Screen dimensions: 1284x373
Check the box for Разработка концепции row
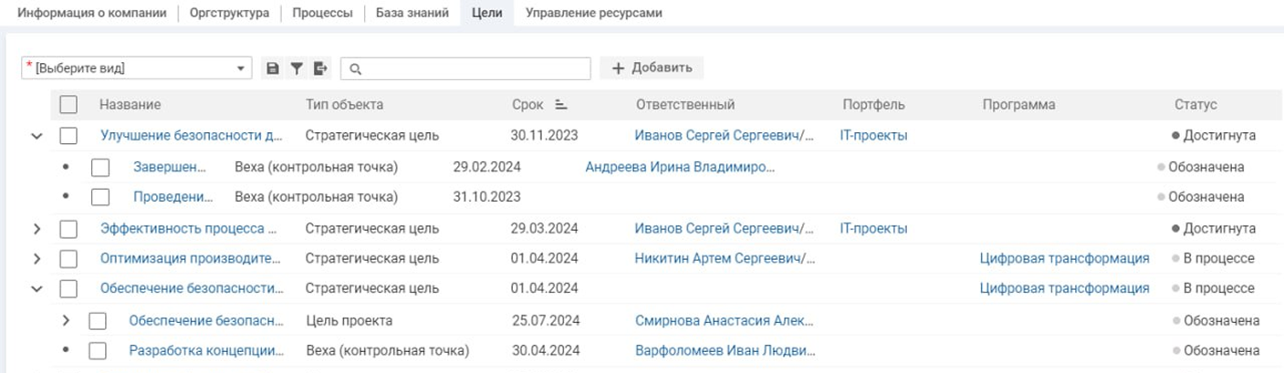tap(98, 350)
